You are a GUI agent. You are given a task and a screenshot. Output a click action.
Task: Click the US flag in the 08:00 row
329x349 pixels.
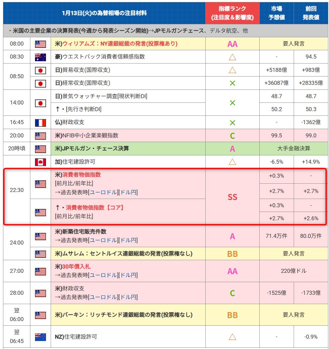[x=40, y=44]
